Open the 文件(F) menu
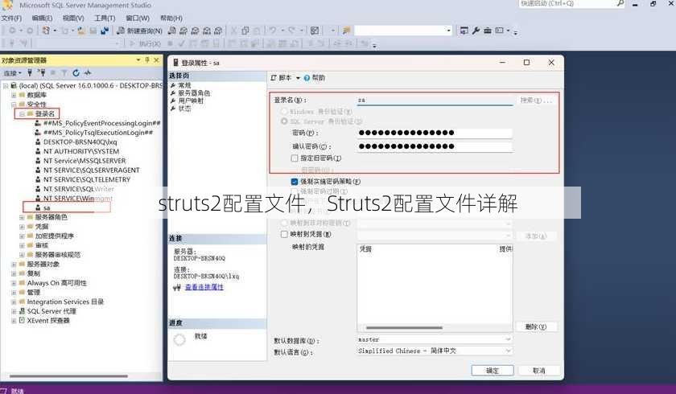The height and width of the screenshot is (394, 676). [x=11, y=18]
